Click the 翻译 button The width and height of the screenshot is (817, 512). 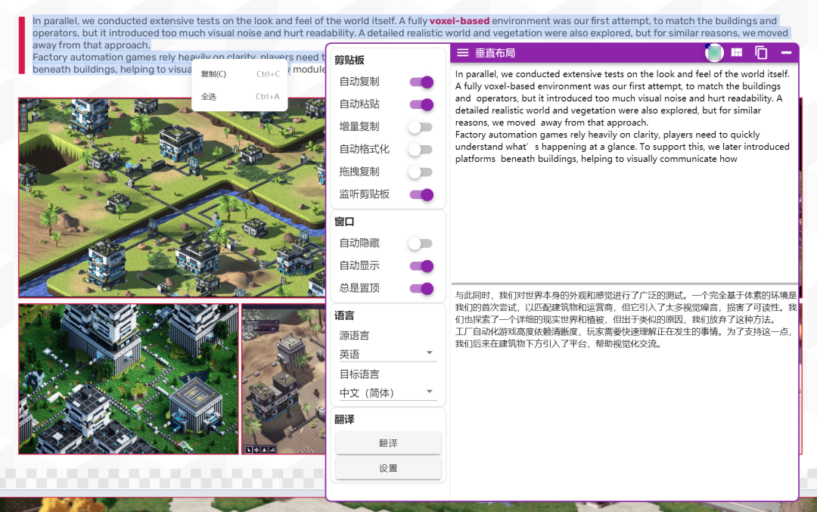[x=388, y=442]
